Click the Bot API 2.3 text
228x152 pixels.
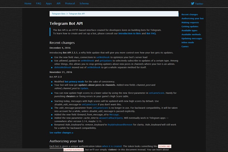56,77
